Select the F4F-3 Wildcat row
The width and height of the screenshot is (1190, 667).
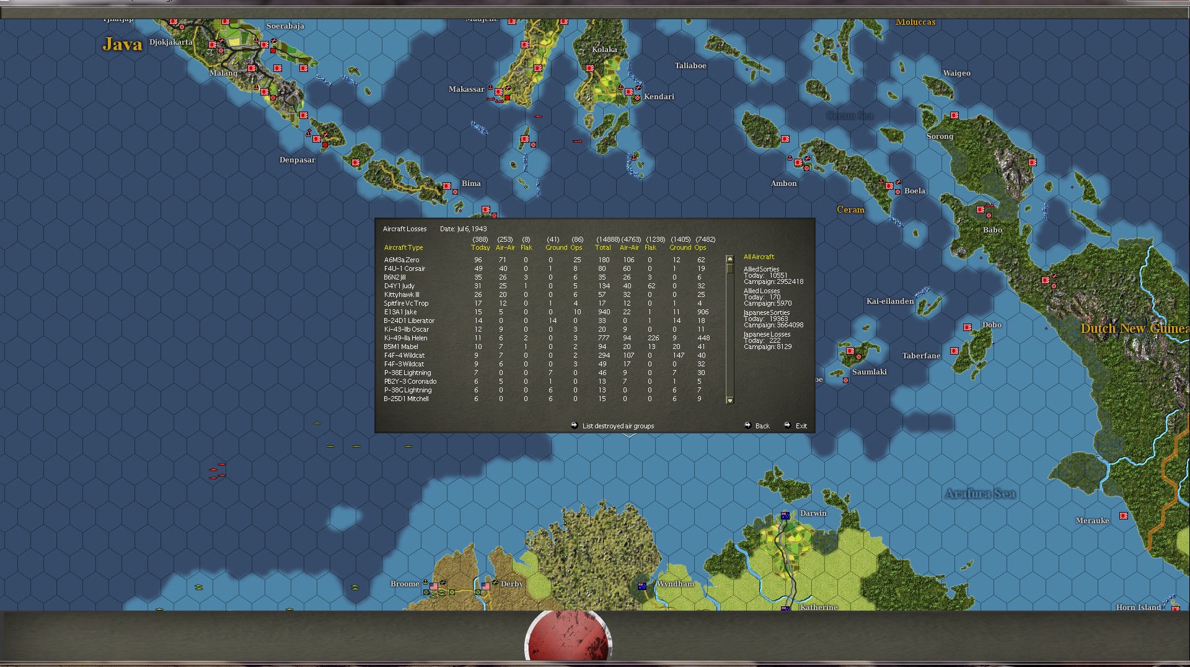tap(545, 364)
